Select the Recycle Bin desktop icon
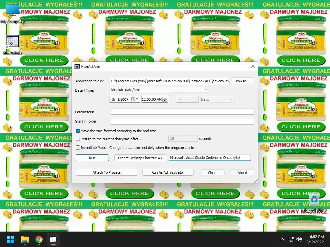The width and height of the screenshot is (330, 247). pos(315,203)
